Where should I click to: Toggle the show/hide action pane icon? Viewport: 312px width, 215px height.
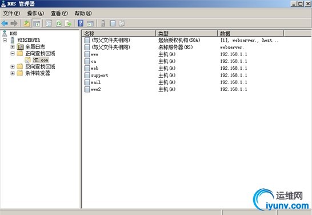click(x=90, y=23)
